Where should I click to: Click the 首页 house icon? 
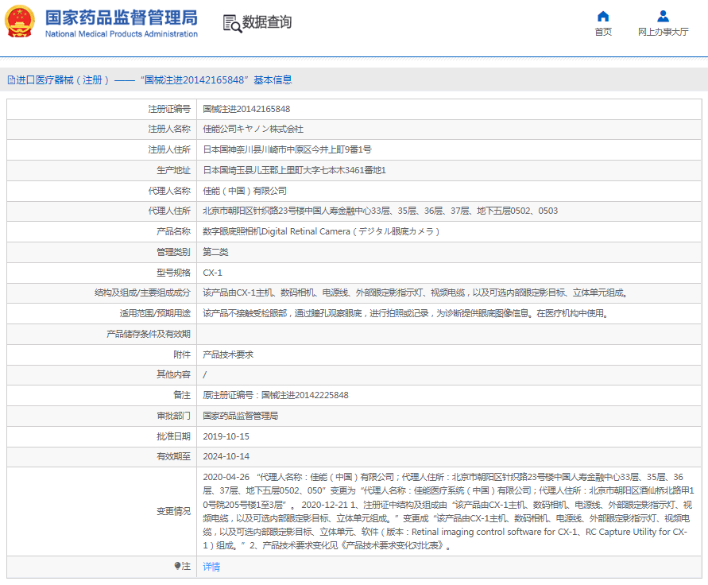pyautogui.click(x=603, y=17)
